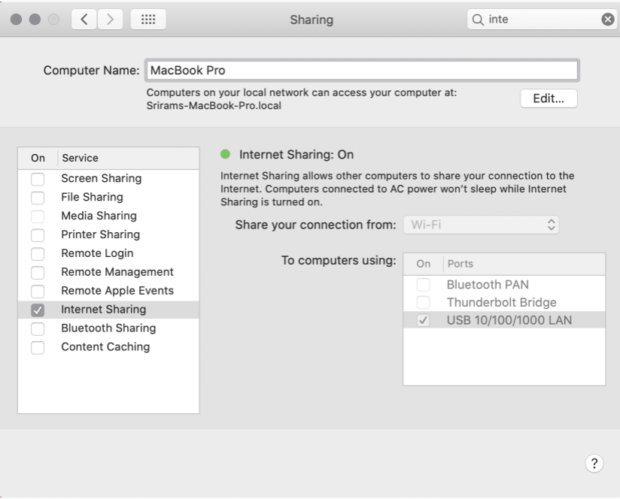Enable the Remote Management checkbox
This screenshot has width=620, height=499.
38,272
